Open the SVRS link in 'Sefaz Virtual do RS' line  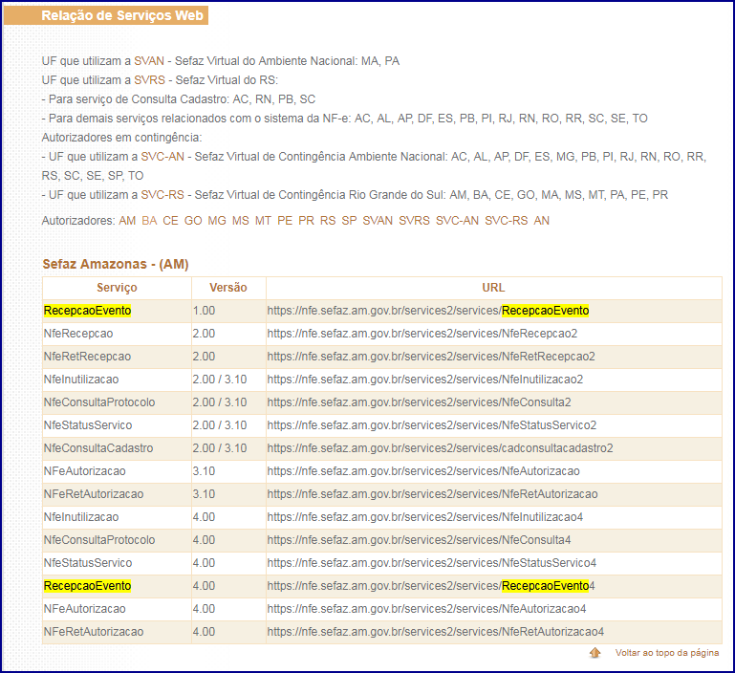click(x=149, y=80)
